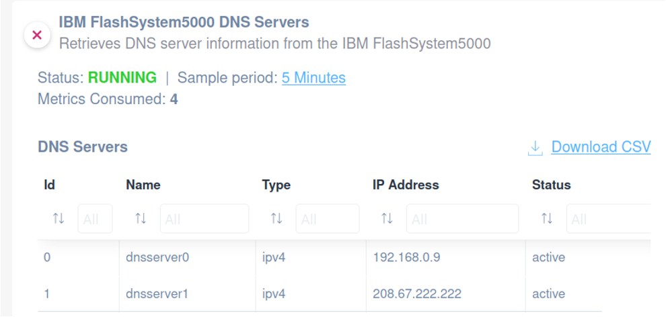Viewport: 666px width, 317px height.
Task: Focus the Status filter field
Action: coord(609,219)
